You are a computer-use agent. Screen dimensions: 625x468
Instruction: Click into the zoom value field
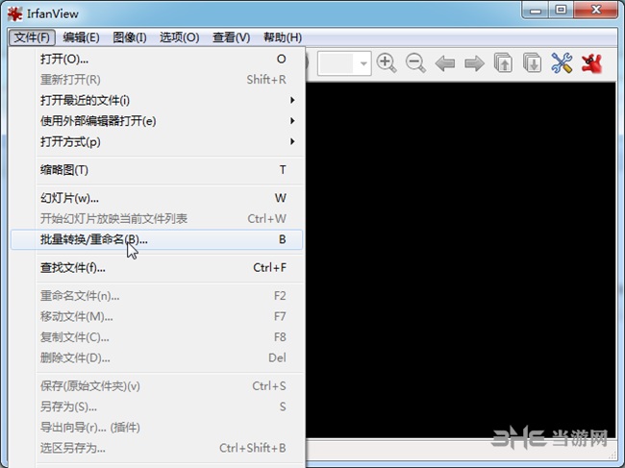337,62
